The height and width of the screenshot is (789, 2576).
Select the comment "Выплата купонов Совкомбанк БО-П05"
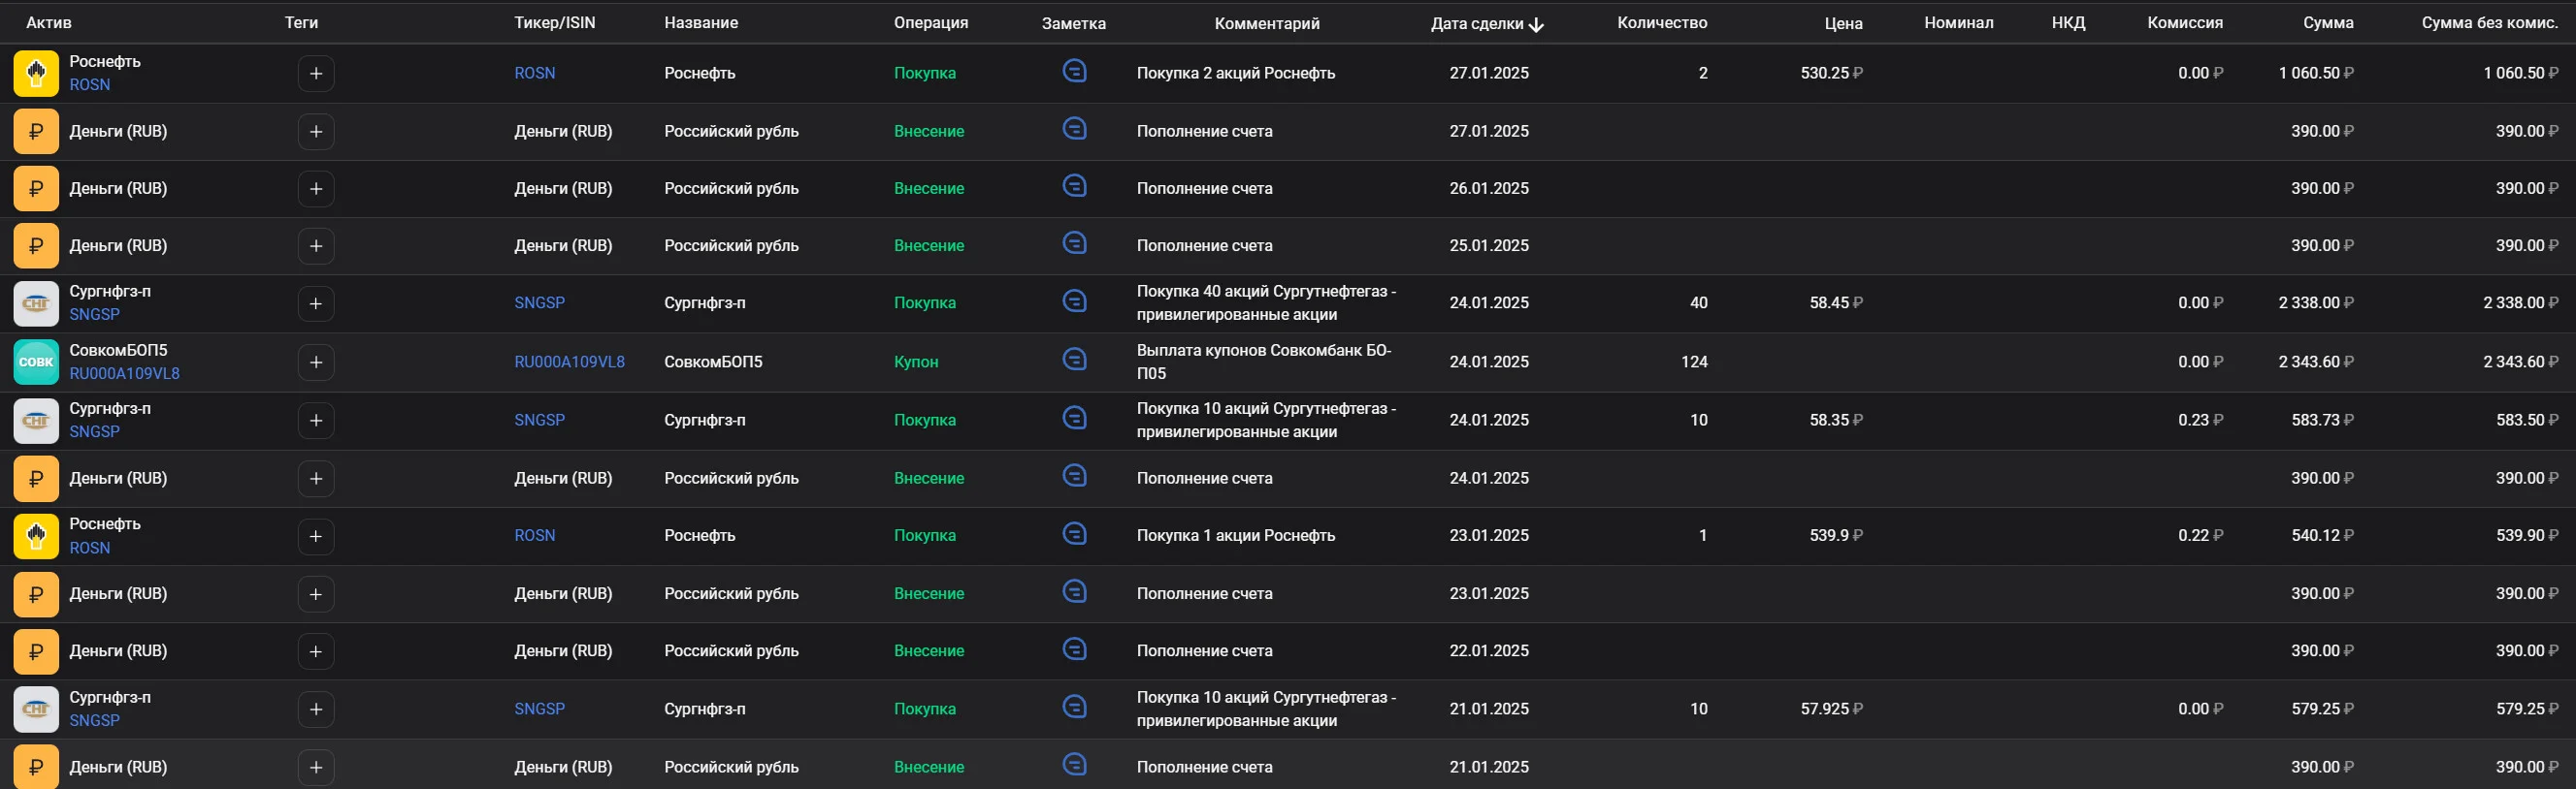[1264, 362]
